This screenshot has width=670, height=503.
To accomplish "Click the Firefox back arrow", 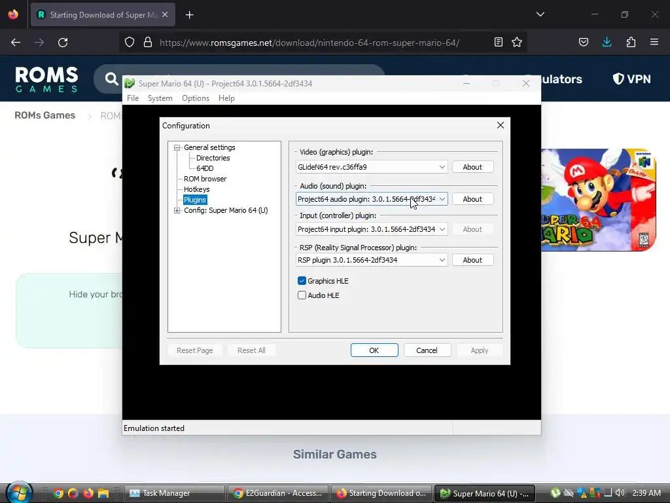I will coord(16,43).
